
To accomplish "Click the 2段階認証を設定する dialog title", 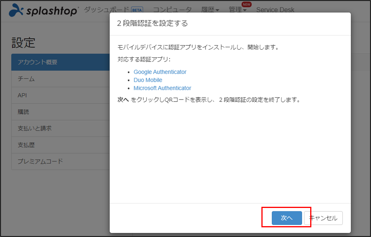I will (x=152, y=23).
